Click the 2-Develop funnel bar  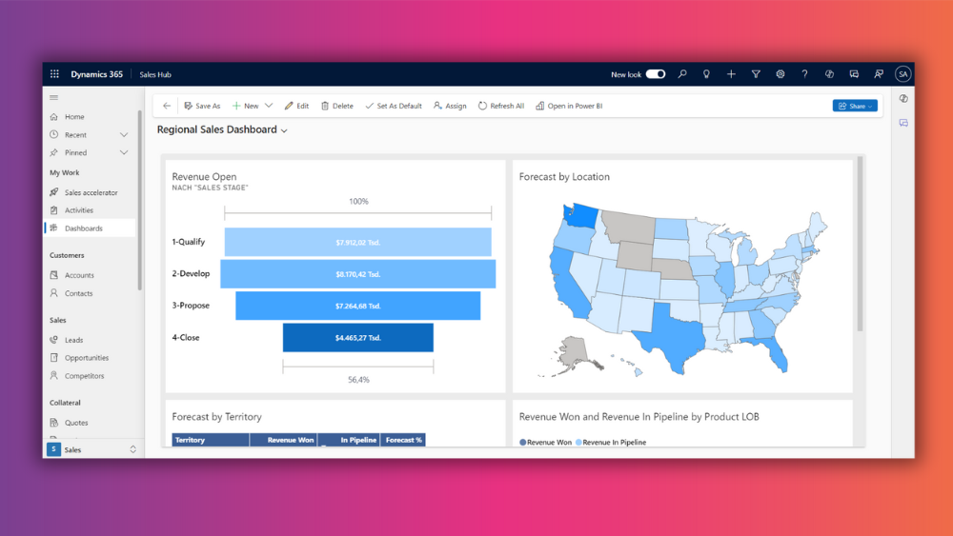click(358, 274)
